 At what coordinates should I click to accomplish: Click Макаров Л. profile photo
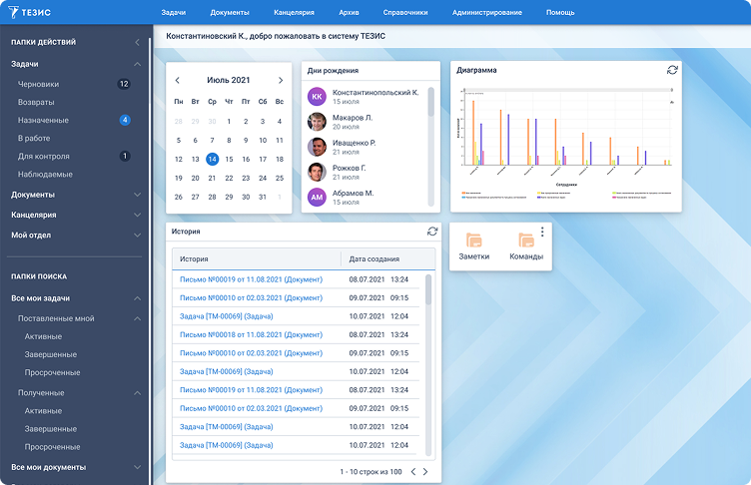[x=317, y=122]
